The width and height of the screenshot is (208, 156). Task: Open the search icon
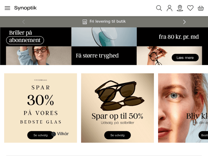tap(159, 8)
